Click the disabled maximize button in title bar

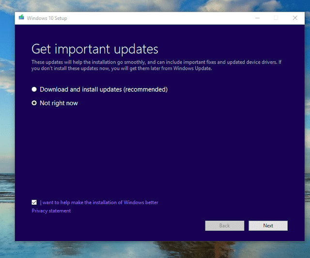[x=276, y=18]
